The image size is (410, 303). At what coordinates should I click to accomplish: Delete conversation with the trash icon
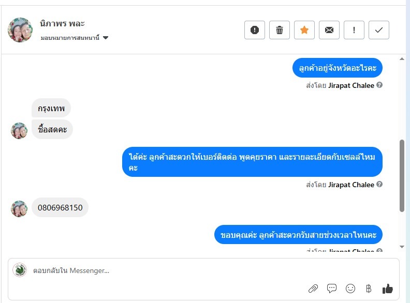[280, 30]
